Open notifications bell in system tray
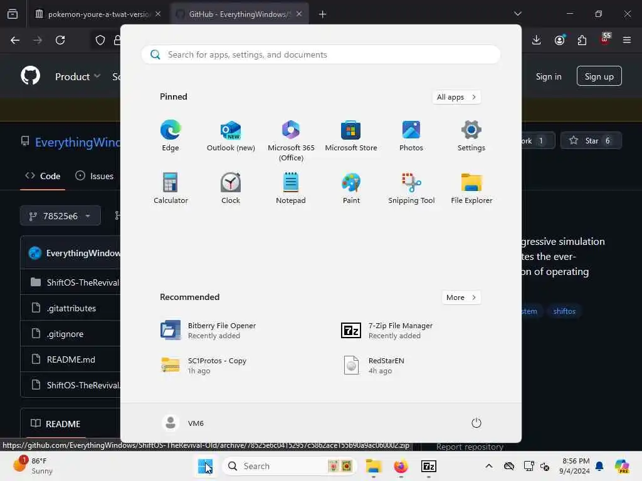Image resolution: width=642 pixels, height=481 pixels. (599, 466)
